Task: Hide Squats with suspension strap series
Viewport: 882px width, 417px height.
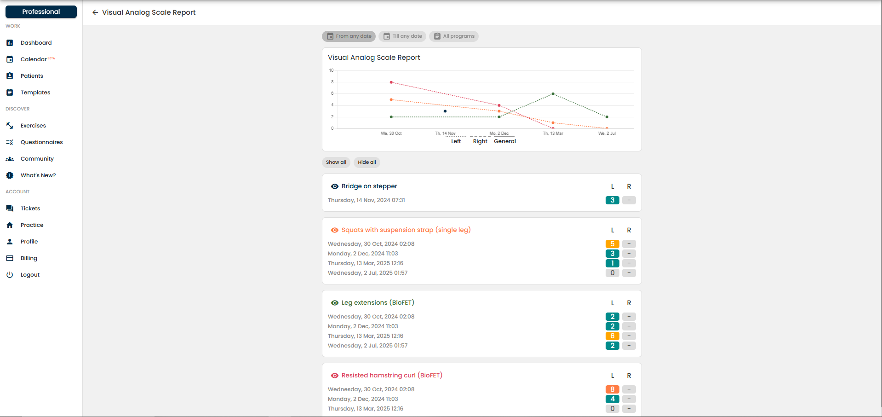Action: tap(335, 230)
